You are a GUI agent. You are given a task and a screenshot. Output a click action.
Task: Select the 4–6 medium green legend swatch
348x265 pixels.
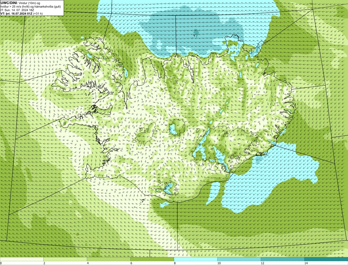(109, 259)
